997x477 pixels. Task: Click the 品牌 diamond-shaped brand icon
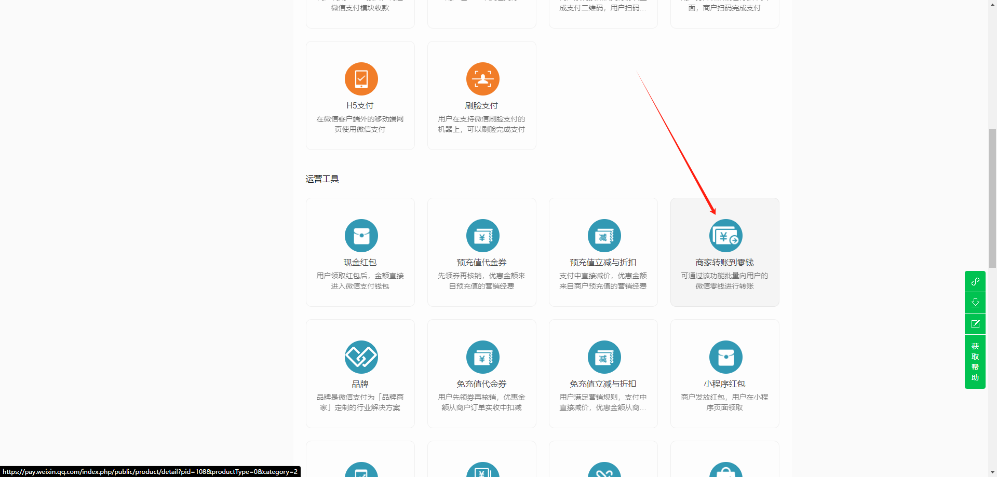point(361,357)
